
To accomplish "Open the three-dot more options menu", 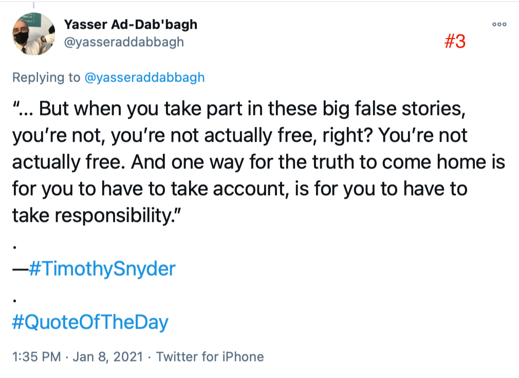I will coord(499,24).
